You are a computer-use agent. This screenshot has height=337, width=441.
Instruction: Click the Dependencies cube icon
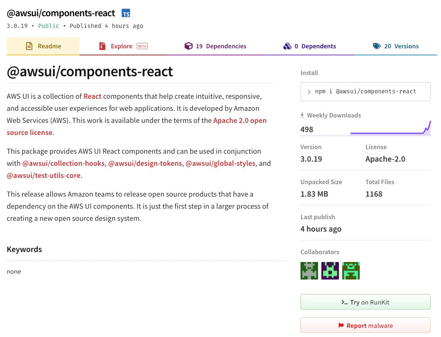[188, 46]
